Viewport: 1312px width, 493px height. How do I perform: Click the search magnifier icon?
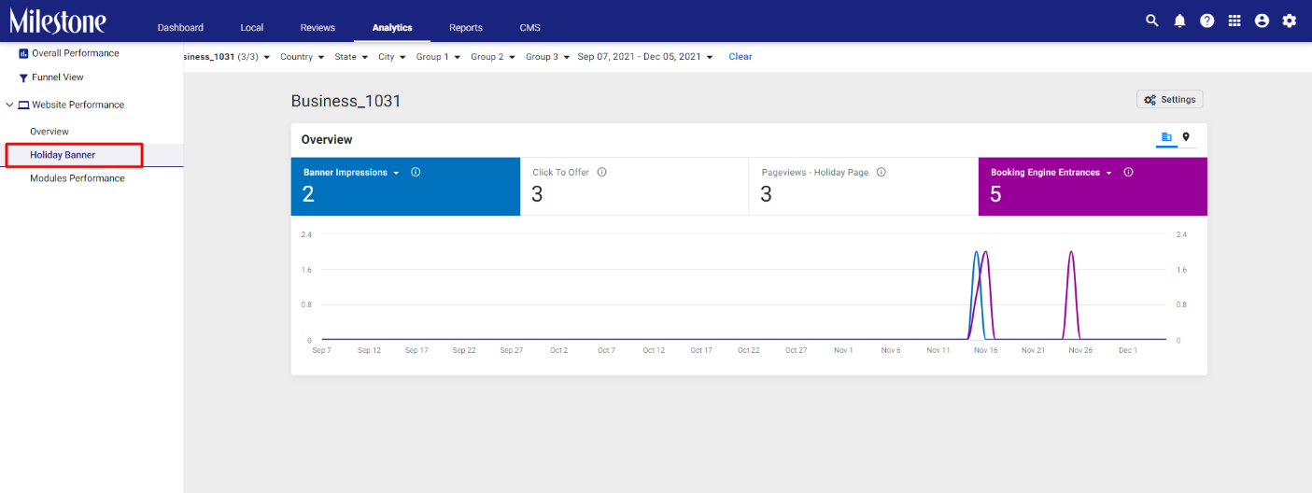tap(1152, 21)
